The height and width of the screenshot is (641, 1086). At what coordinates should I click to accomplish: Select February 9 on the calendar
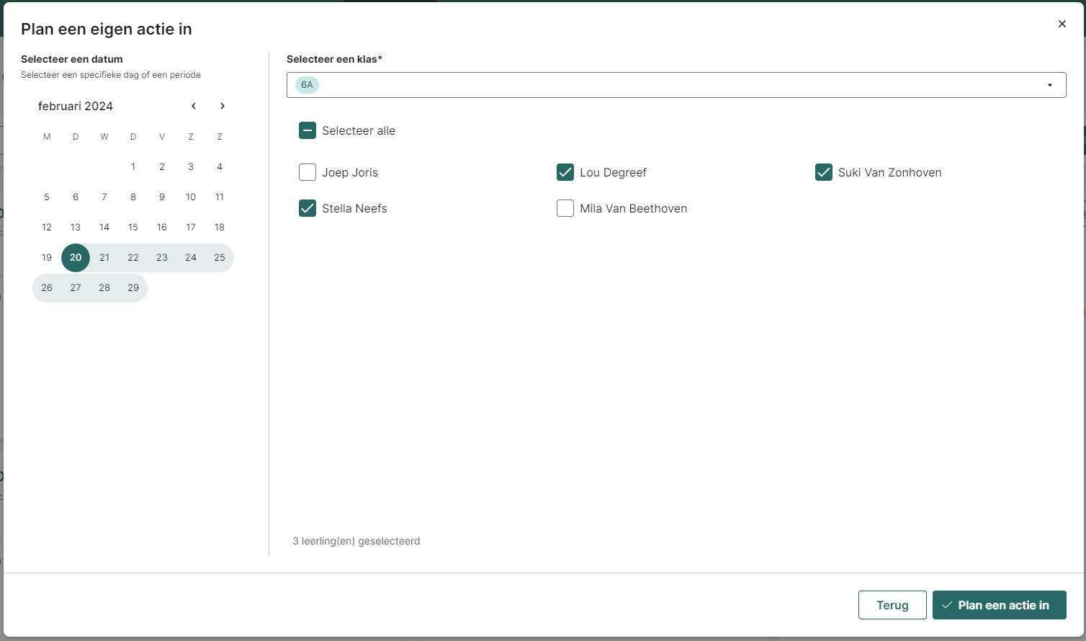point(162,197)
